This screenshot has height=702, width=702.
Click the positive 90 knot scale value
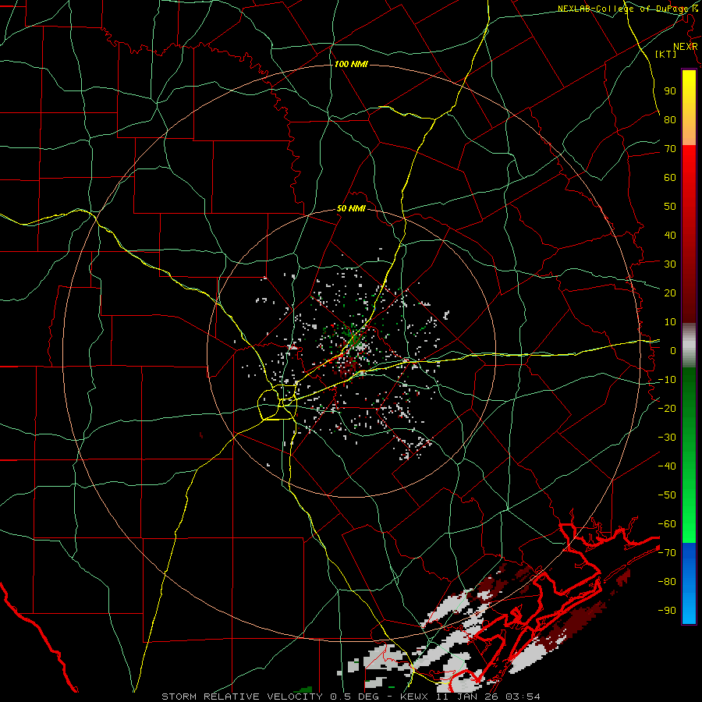(x=670, y=91)
